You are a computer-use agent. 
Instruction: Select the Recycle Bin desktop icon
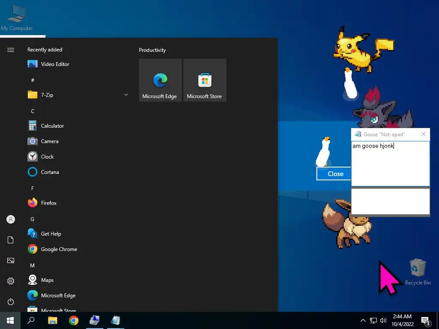[418, 272]
